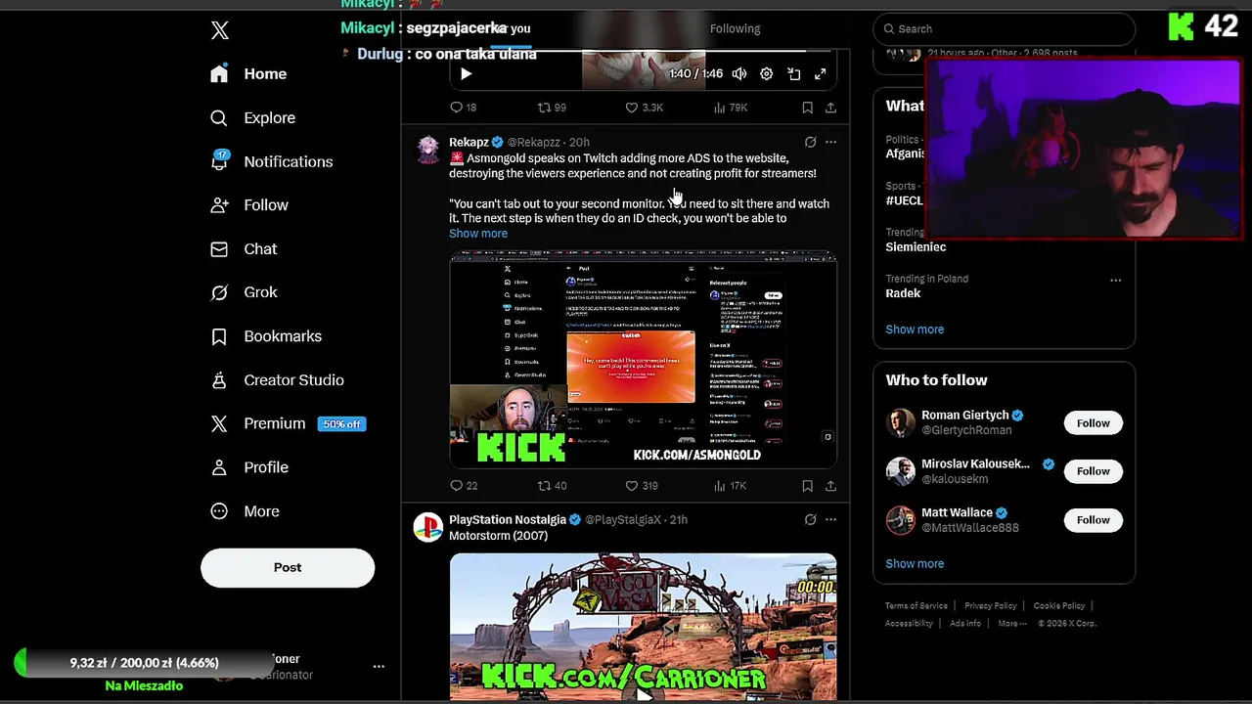
Task: Open Profile in the sidebar
Action: (250, 467)
